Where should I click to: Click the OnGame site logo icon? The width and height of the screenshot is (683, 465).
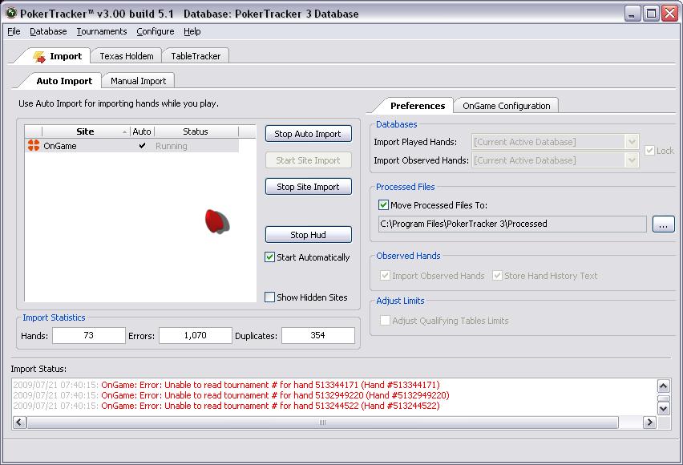click(34, 146)
